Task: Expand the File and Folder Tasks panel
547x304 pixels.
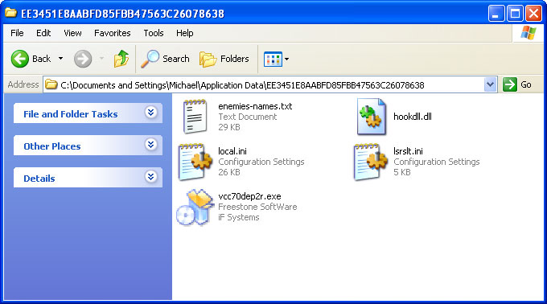Action: 150,113
